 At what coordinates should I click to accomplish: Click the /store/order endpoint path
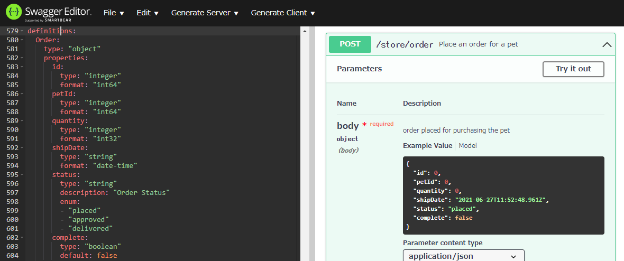click(x=405, y=44)
